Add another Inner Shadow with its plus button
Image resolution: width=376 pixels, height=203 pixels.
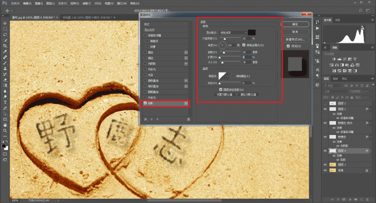click(x=186, y=64)
